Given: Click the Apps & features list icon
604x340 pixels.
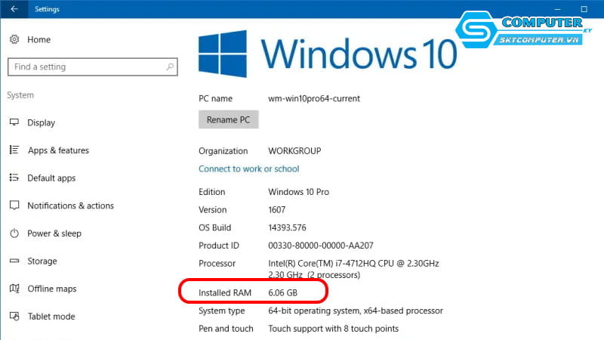Looking at the screenshot, I should tap(14, 150).
